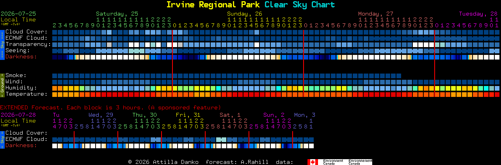Open the Transparency row label
Image resolution: width=501 pixels, height=165 pixels.
pyautogui.click(x=28, y=44)
